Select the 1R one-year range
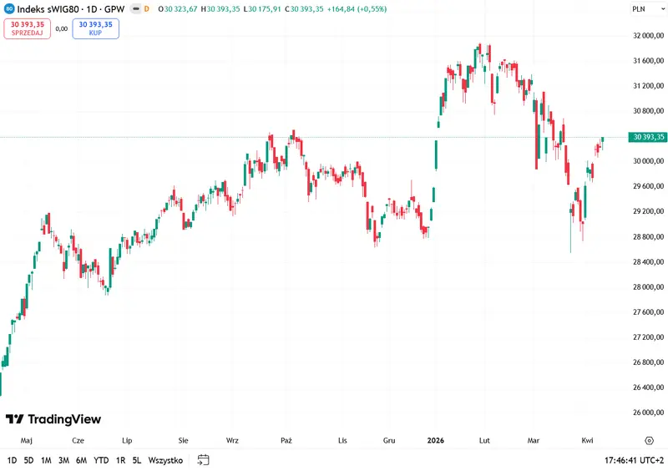 coord(120,460)
